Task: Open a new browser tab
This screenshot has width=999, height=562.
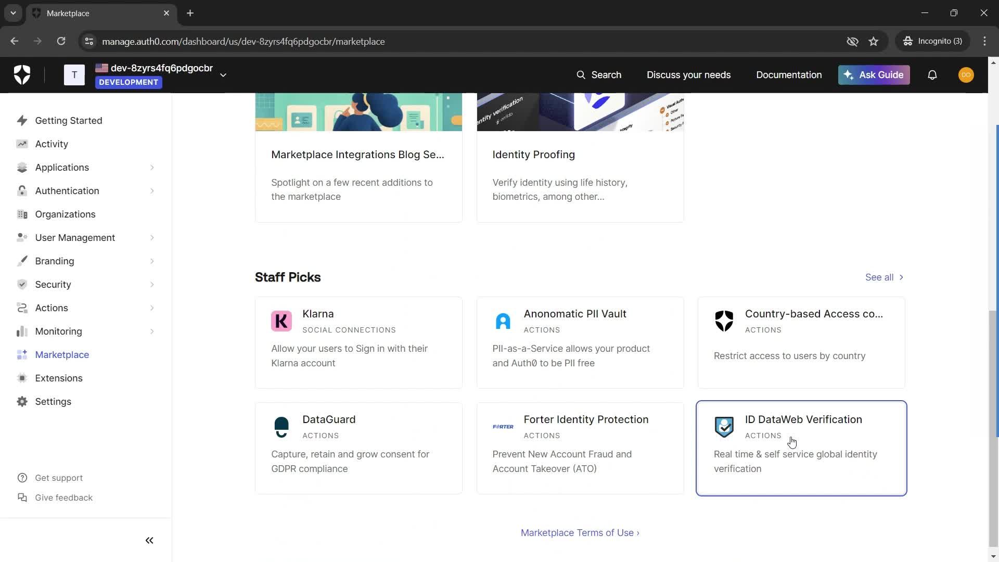Action: pos(190,13)
